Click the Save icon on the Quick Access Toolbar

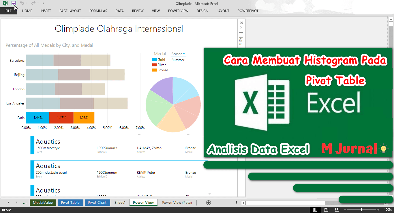(x=14, y=3)
